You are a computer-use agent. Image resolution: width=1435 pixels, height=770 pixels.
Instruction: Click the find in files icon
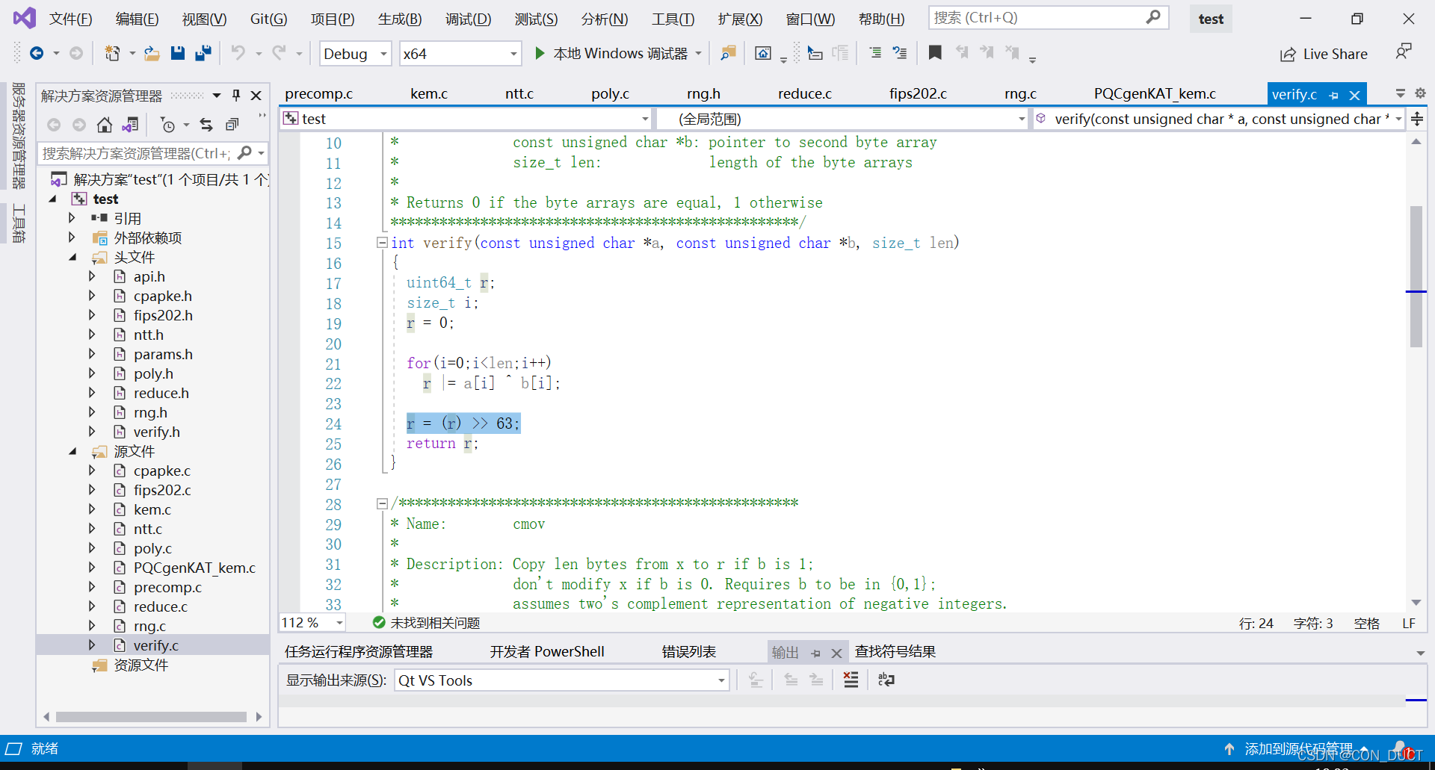point(727,53)
